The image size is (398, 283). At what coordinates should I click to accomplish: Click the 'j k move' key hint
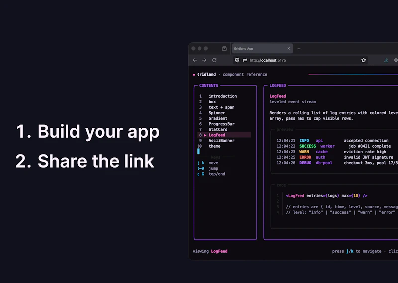207,163
